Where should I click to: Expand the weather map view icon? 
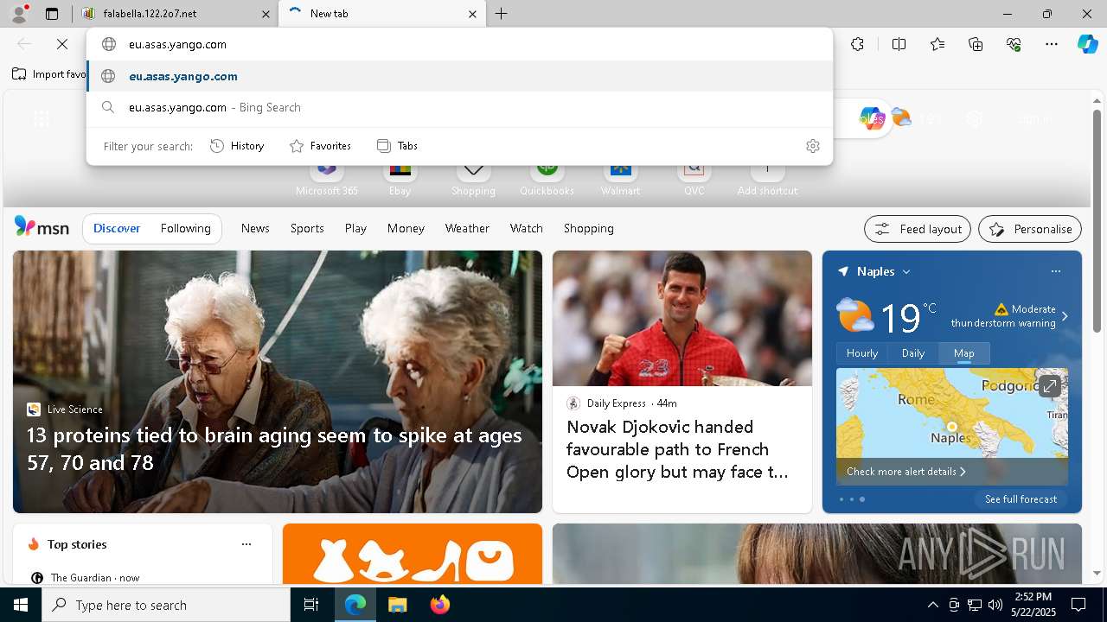(1049, 386)
